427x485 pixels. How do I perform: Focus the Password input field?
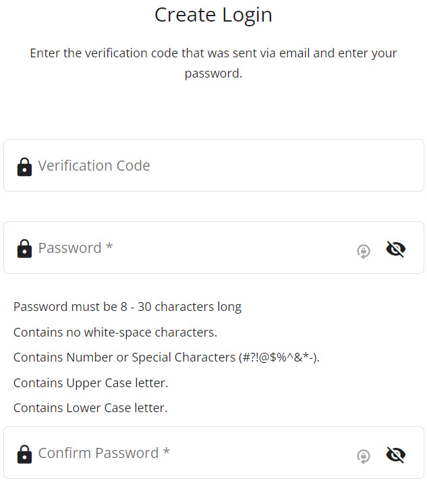tap(213, 248)
